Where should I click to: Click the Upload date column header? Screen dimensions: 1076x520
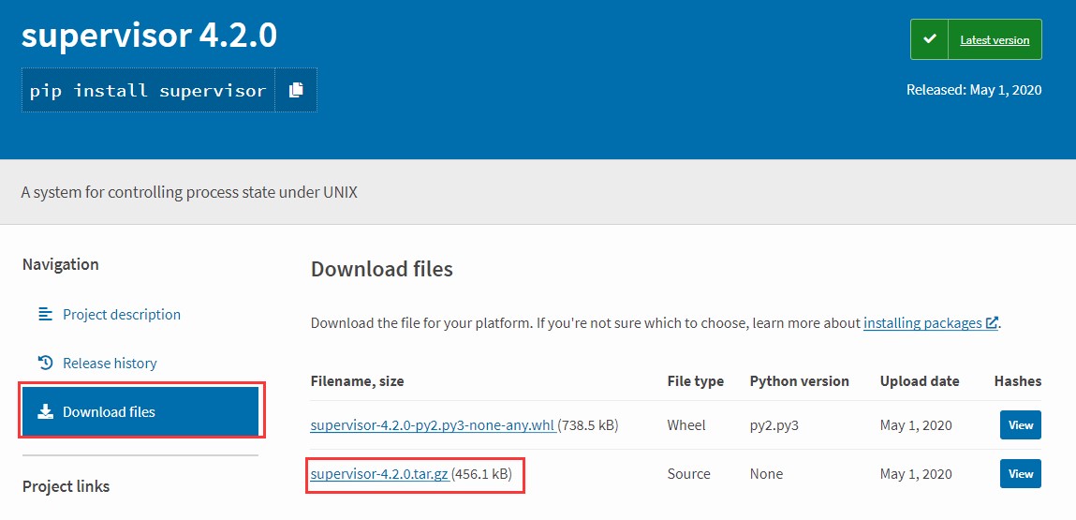[x=919, y=381]
